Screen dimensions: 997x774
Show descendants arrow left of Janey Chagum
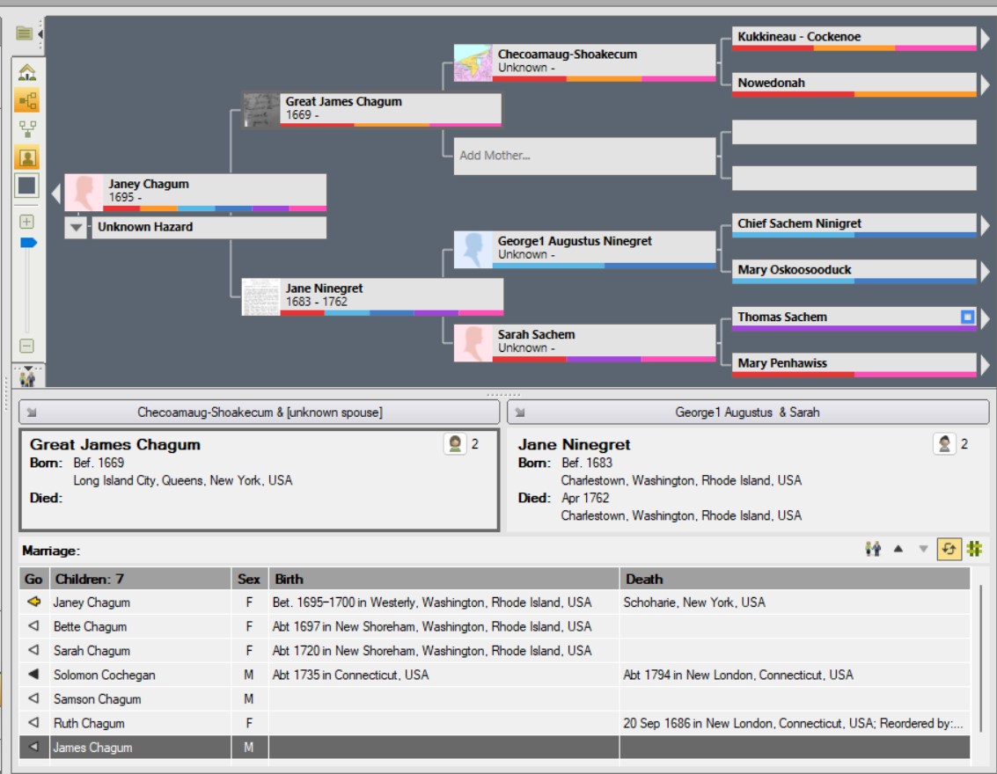tap(55, 192)
